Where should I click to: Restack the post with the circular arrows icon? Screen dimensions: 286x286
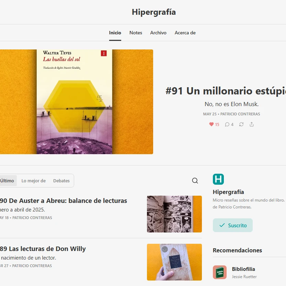pos(241,124)
